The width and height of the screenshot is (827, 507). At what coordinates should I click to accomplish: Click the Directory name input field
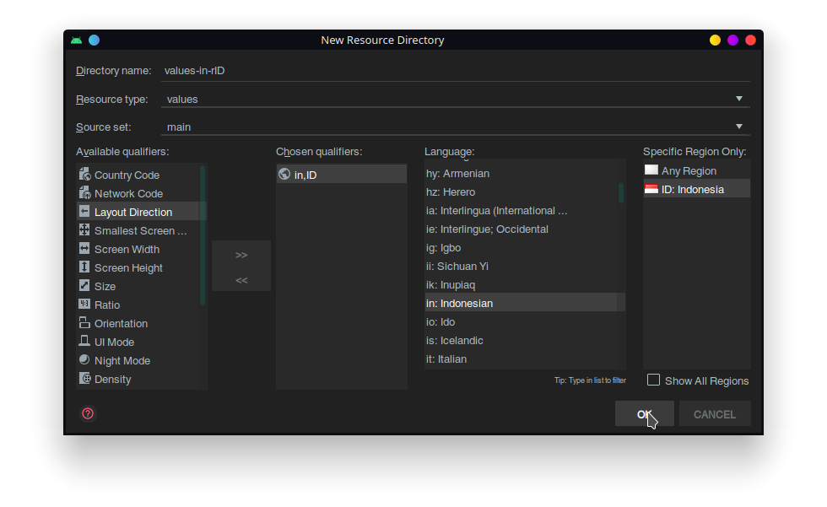coord(455,71)
